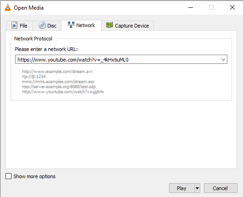Enable Show more options checkbox
243x197 pixels.
pos(9,176)
